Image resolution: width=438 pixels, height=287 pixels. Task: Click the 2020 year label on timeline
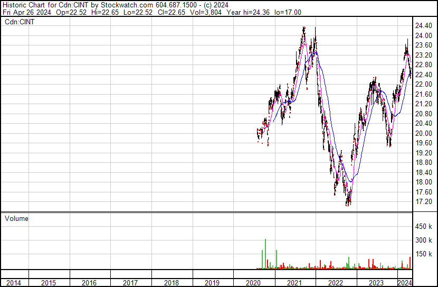click(x=254, y=283)
